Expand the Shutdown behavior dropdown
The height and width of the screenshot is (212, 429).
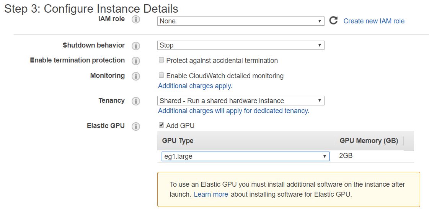[241, 45]
